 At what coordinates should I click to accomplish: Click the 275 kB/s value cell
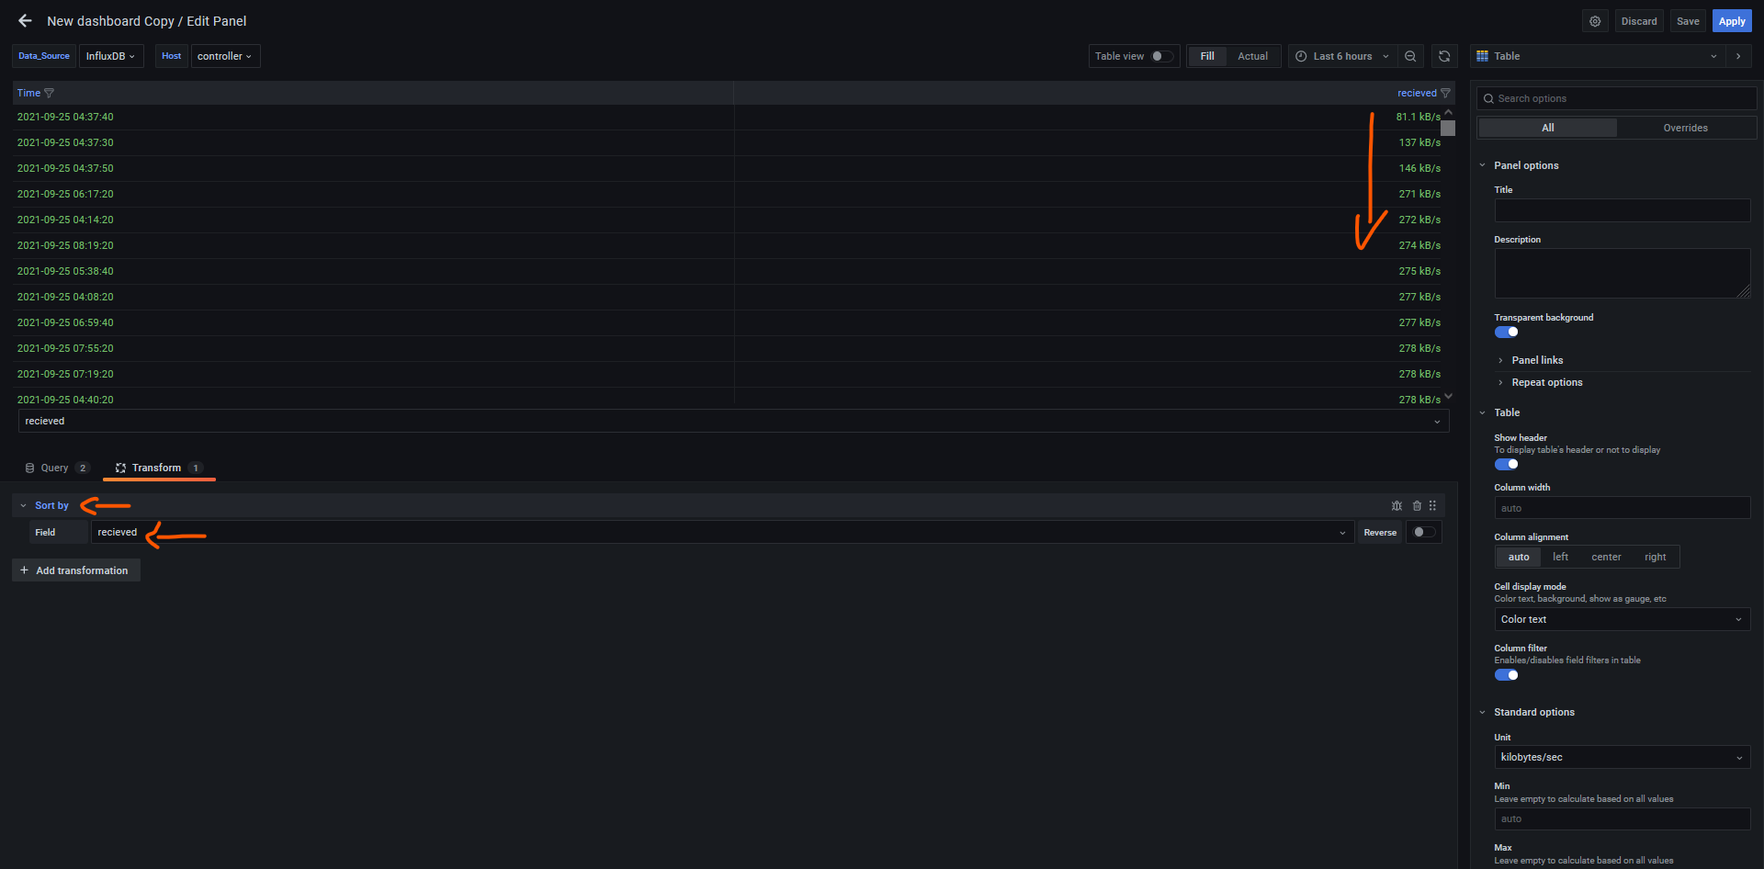(x=1419, y=271)
